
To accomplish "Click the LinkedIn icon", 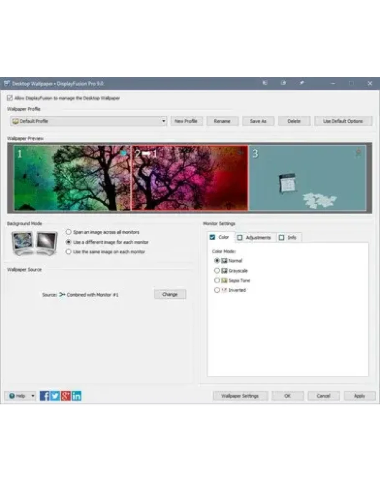I will (76, 396).
